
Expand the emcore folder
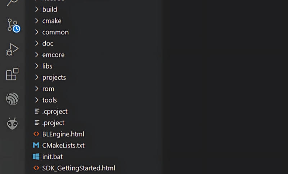[53, 55]
